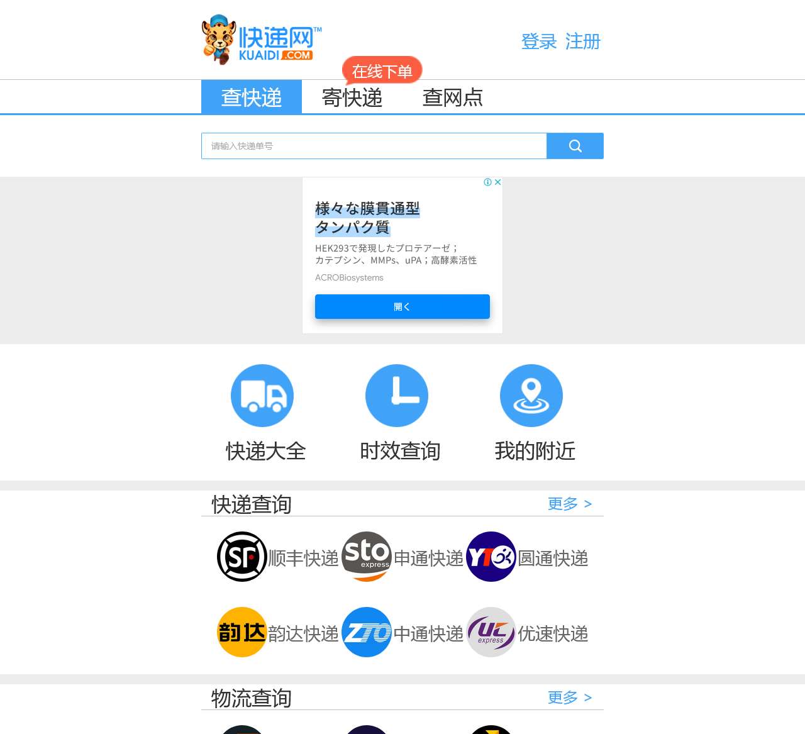
Task: Switch to the 查网点 tab
Action: [453, 97]
